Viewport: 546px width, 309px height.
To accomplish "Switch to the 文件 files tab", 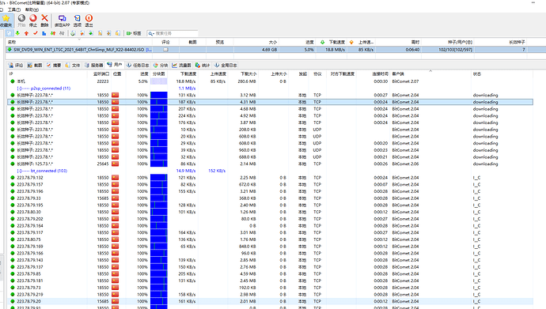I will point(73,65).
